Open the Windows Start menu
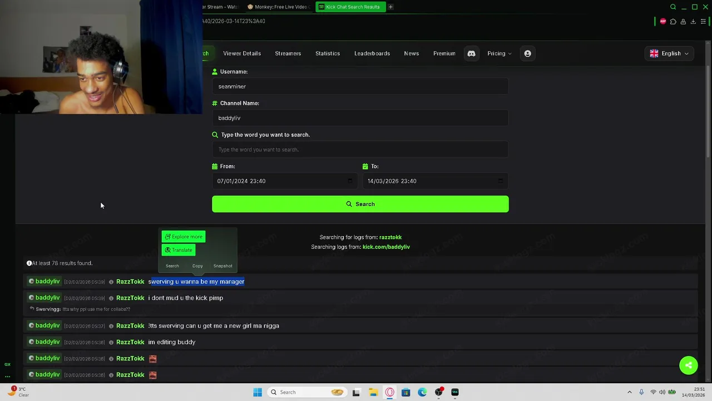 (x=258, y=392)
